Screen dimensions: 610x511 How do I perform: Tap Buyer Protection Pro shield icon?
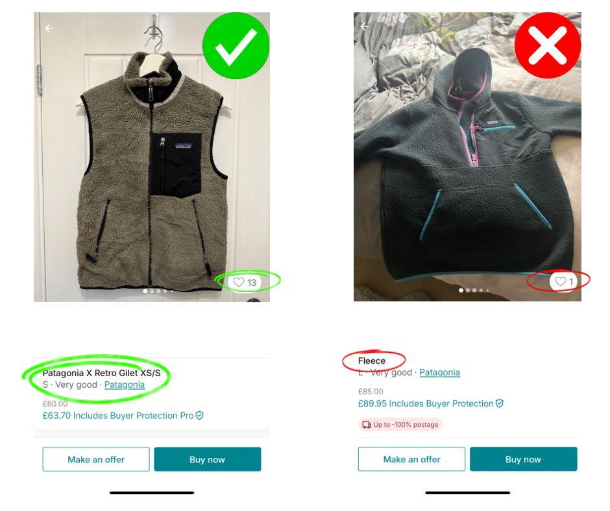pos(200,415)
